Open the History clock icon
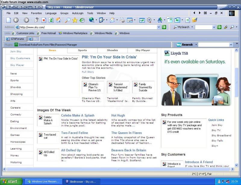Screen dimensions: 241x185 point(82,20)
